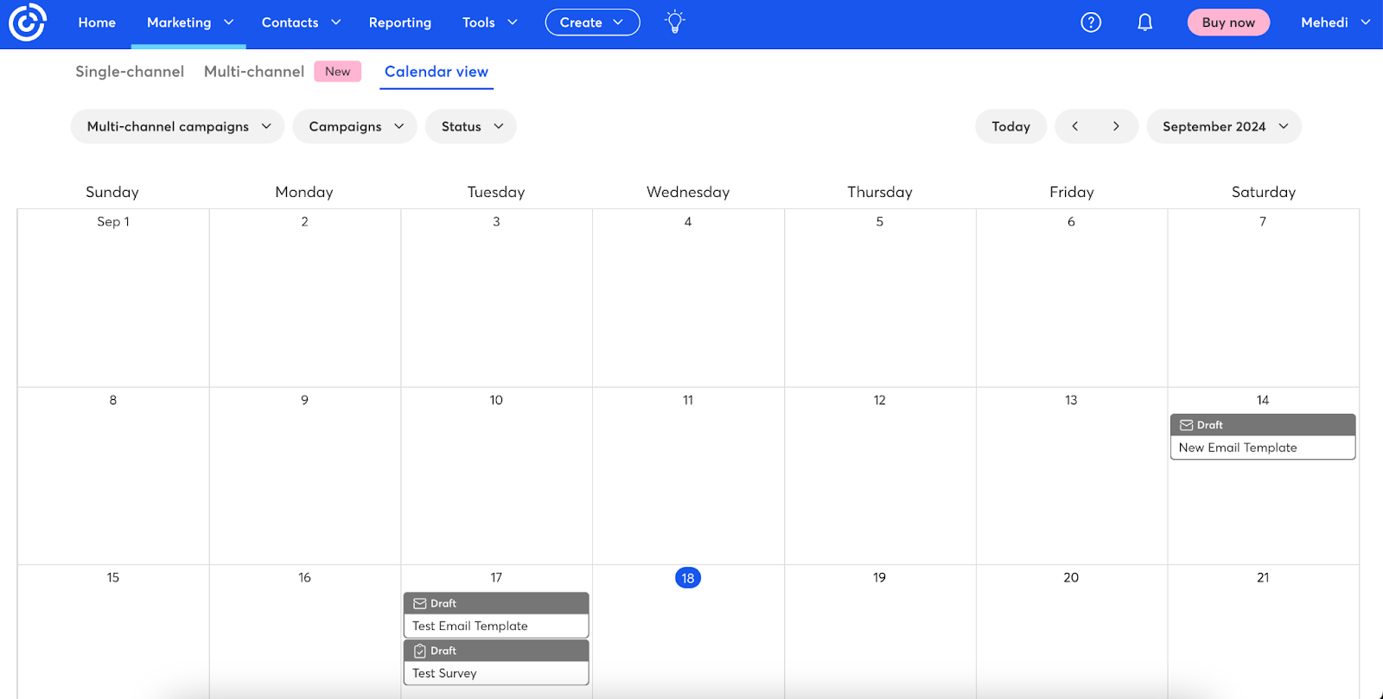Select the highlighted date 18
This screenshot has height=699, width=1383.
(x=688, y=578)
